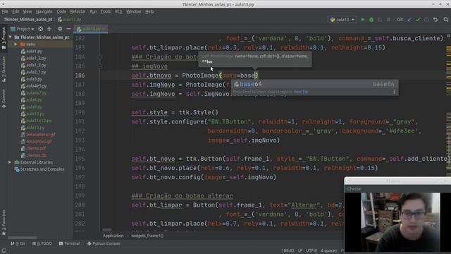Open the Commit side tool window tab

pyautogui.click(x=4, y=99)
